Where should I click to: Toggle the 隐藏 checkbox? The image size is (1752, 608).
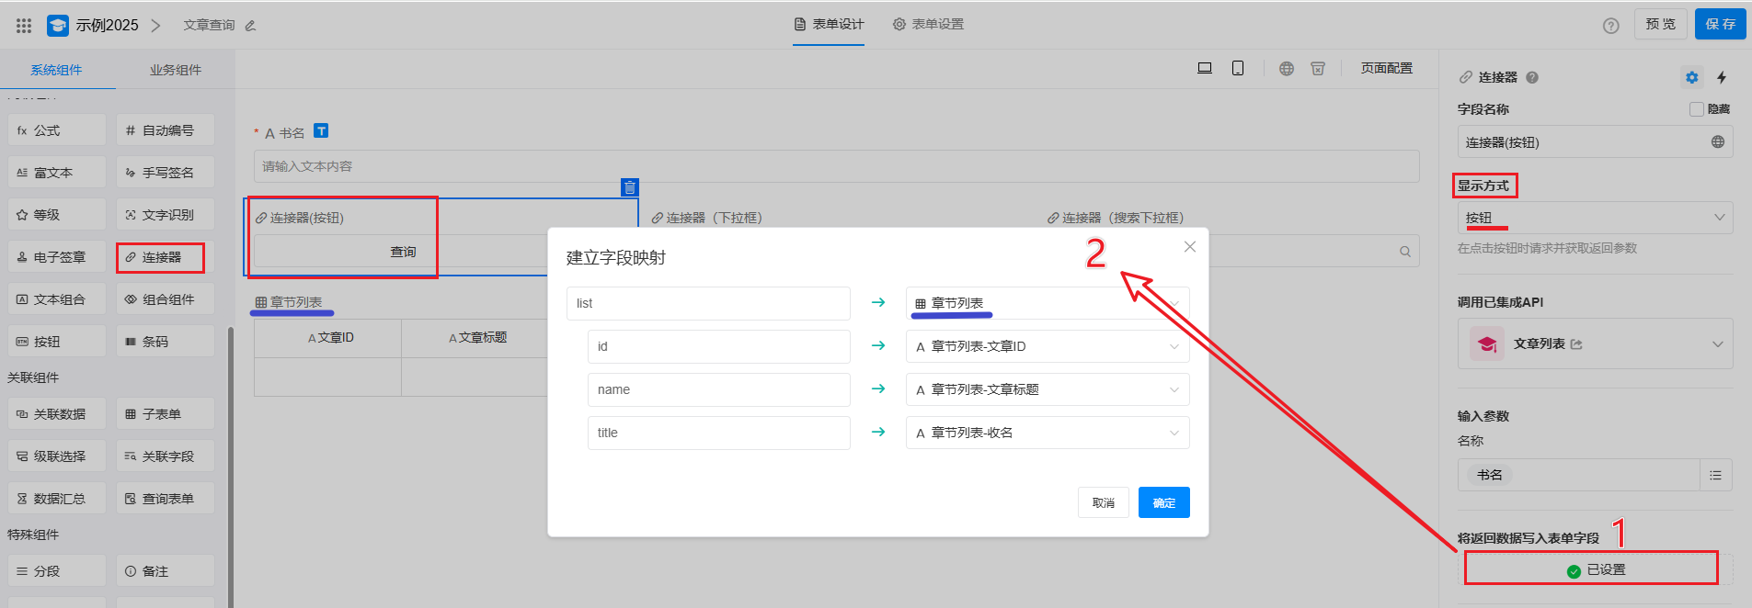point(1697,109)
